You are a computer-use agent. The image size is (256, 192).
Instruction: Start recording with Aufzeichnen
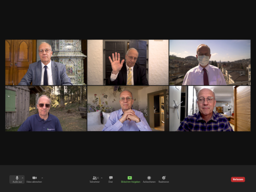point(149,179)
